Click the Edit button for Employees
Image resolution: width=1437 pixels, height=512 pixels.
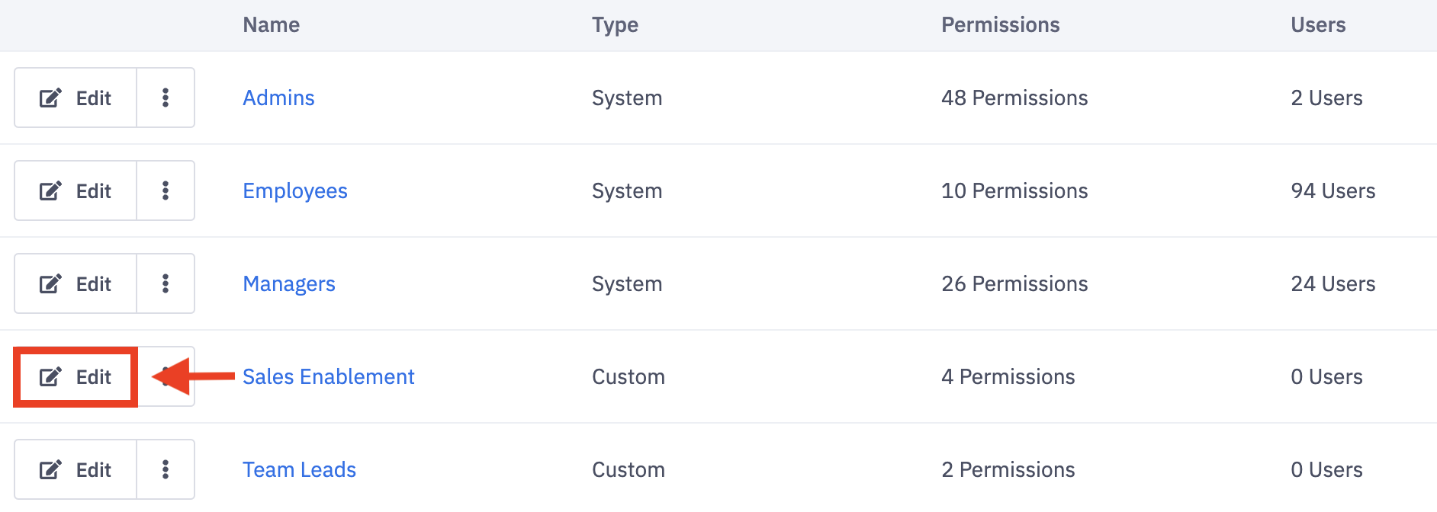[76, 190]
